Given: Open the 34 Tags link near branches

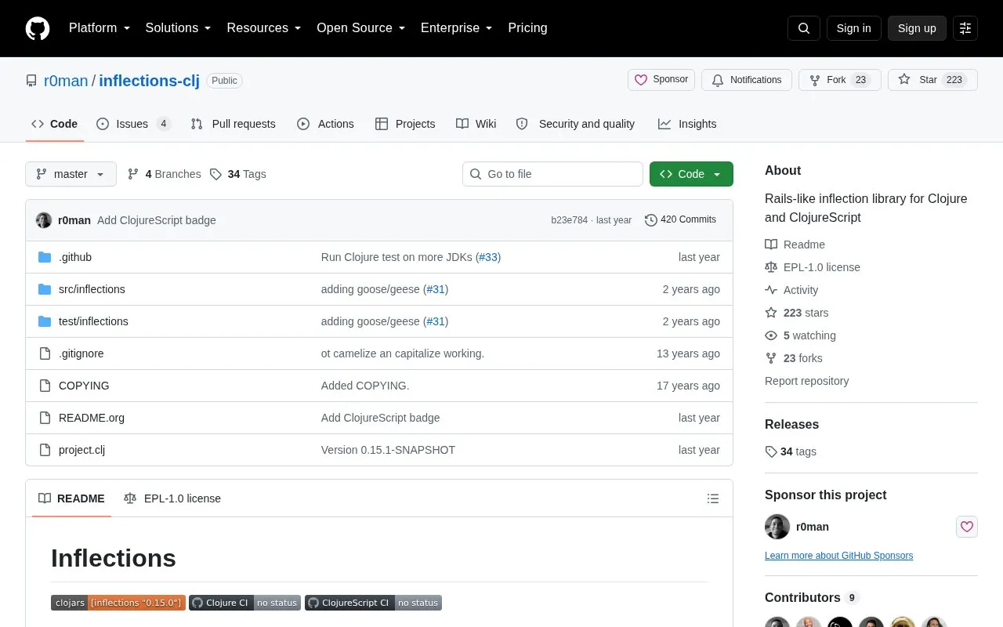Looking at the screenshot, I should [x=238, y=174].
